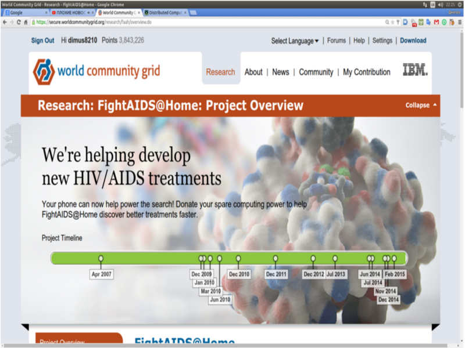Click the Sign Out link
The height and width of the screenshot is (348, 465).
pyautogui.click(x=42, y=41)
